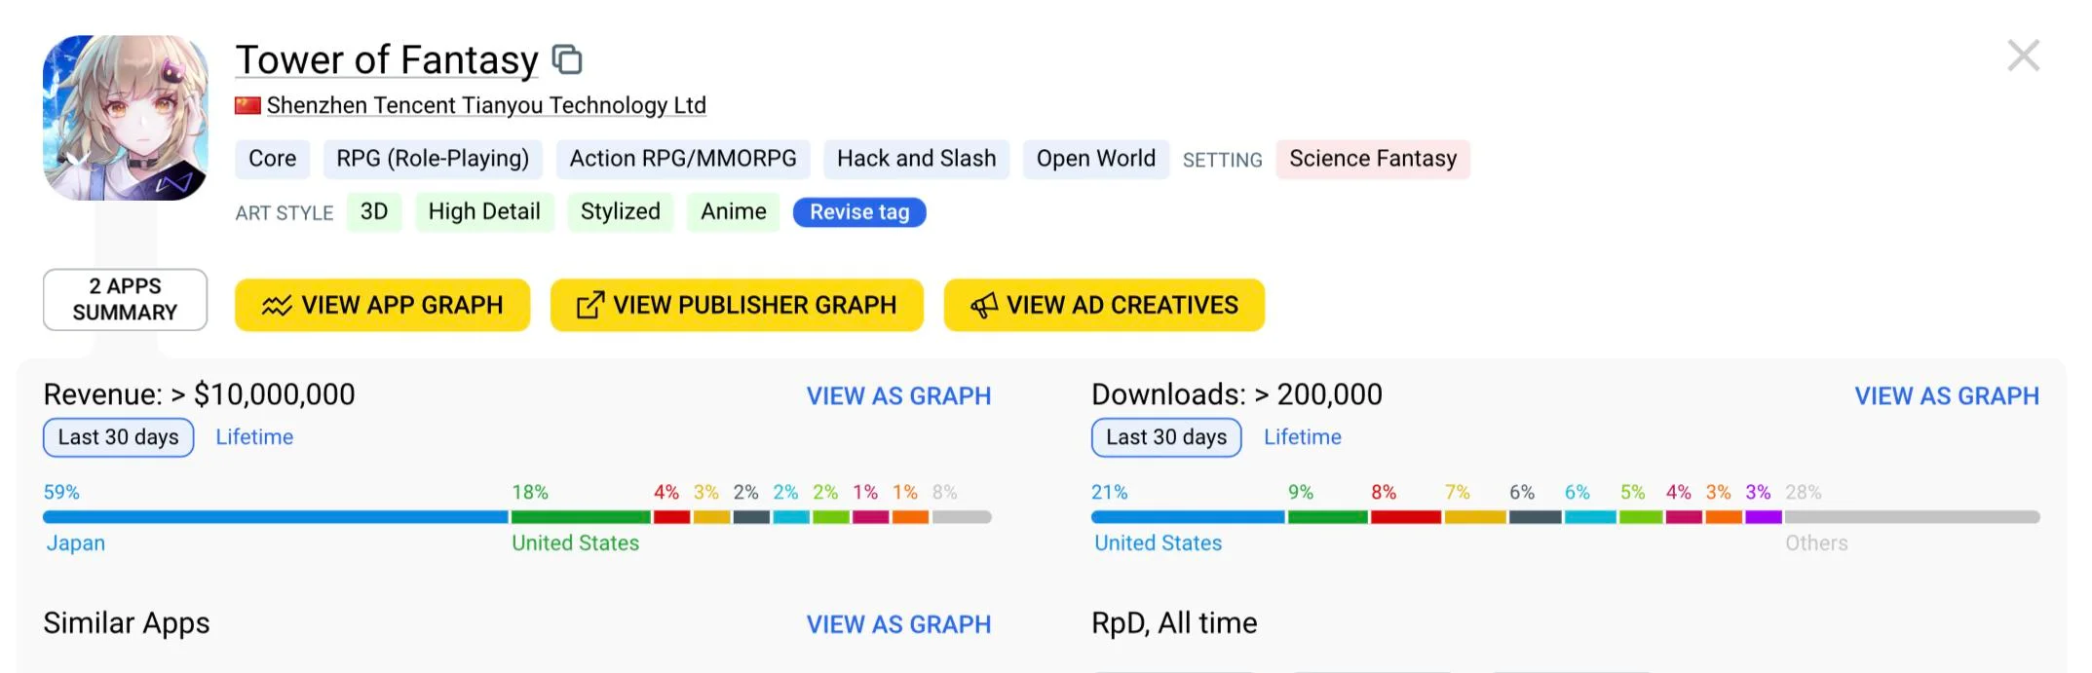The width and height of the screenshot is (2092, 673).
Task: Open Shenzhen Tencent Tianyou Technology publisher link
Action: tap(486, 105)
